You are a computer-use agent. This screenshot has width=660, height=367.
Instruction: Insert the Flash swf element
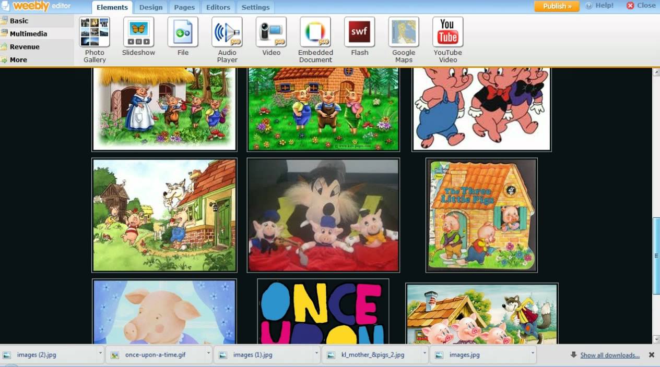pyautogui.click(x=360, y=36)
